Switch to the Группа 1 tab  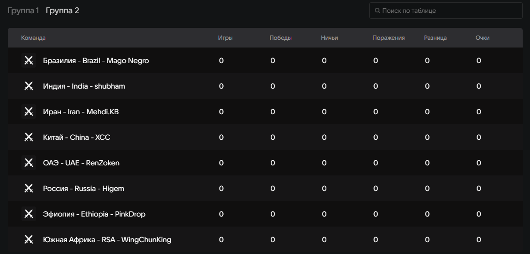click(23, 11)
